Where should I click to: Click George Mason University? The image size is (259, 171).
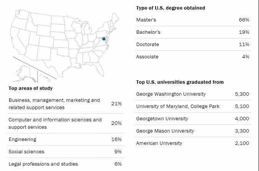[x=165, y=131]
